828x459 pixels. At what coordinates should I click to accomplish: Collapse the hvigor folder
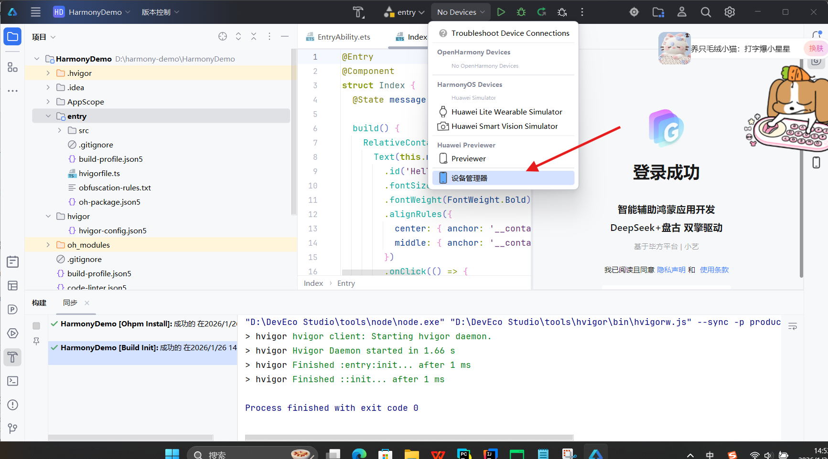pyautogui.click(x=48, y=216)
